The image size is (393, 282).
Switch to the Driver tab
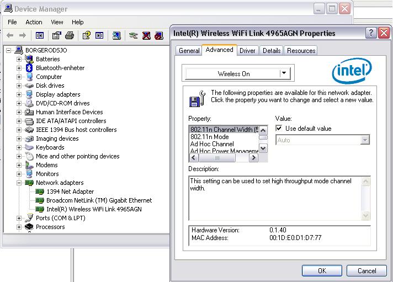[247, 51]
